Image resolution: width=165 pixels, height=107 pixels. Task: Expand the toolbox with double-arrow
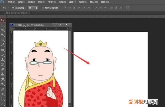(1, 14)
